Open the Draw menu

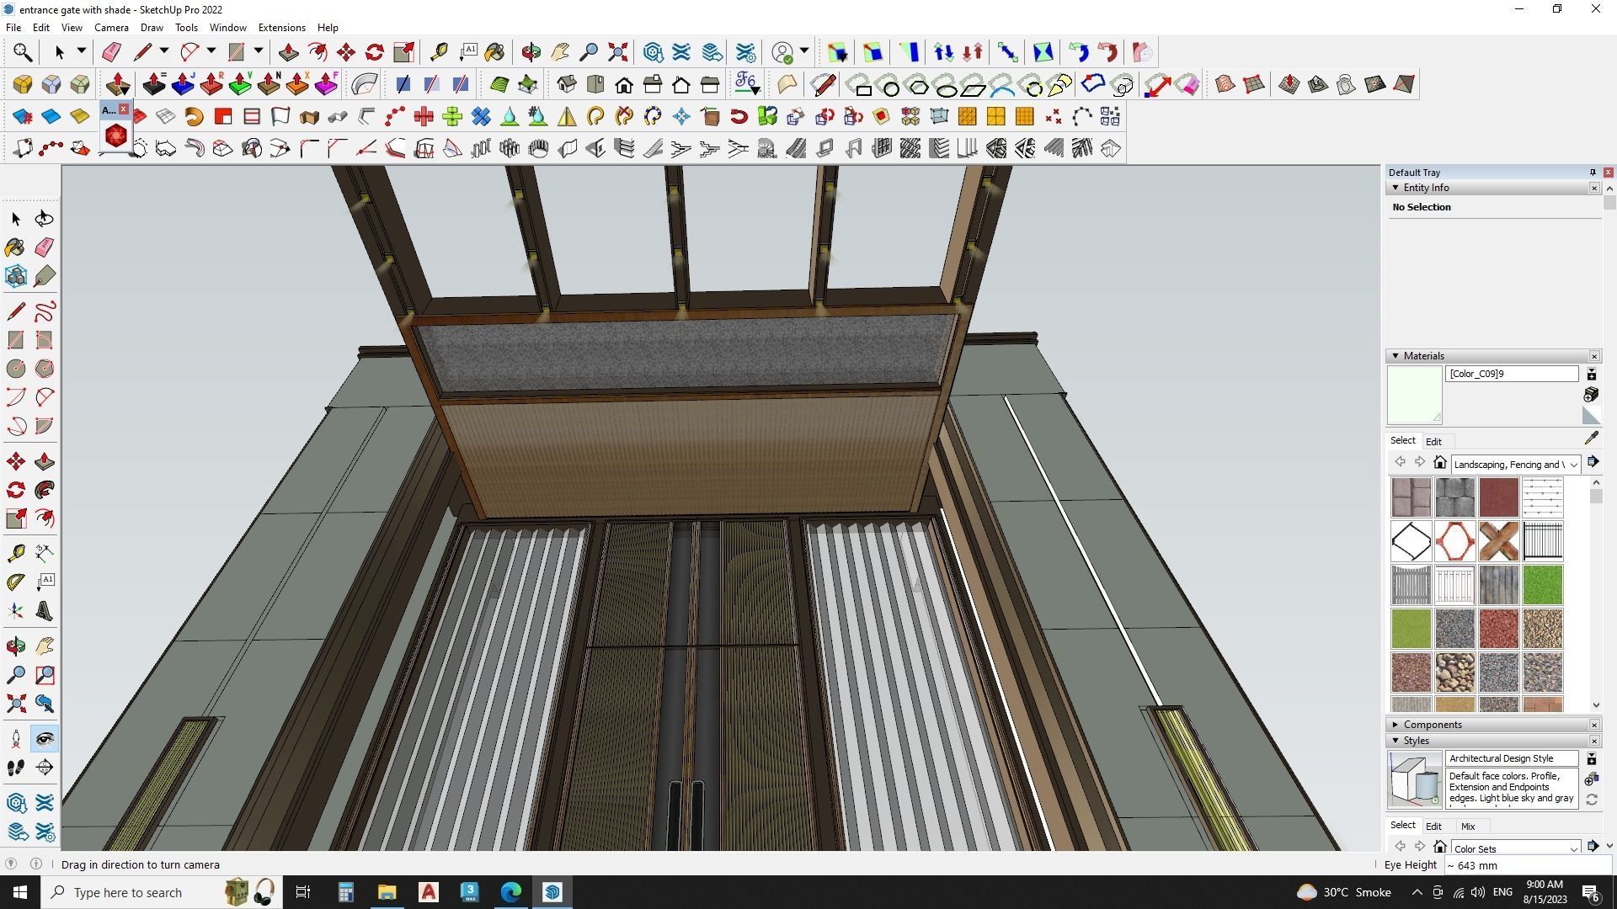point(152,28)
